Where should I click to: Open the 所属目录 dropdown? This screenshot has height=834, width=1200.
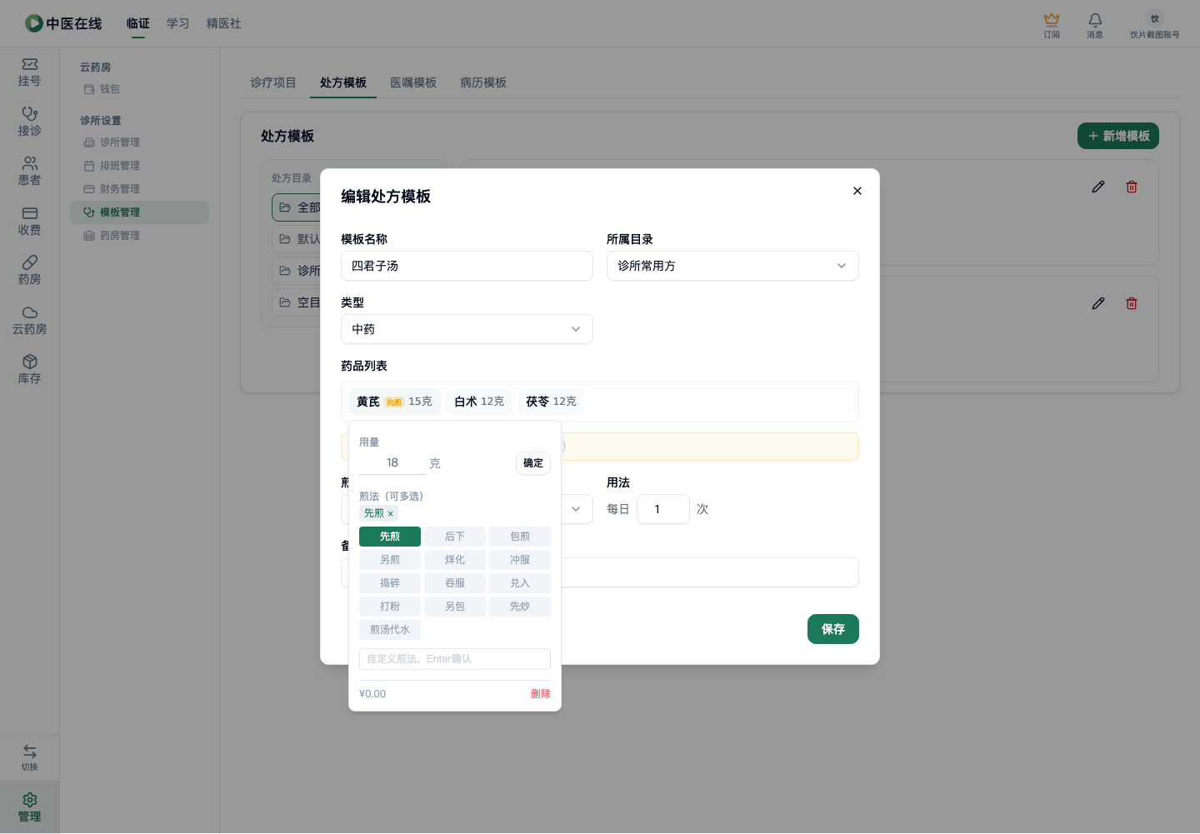coord(732,266)
